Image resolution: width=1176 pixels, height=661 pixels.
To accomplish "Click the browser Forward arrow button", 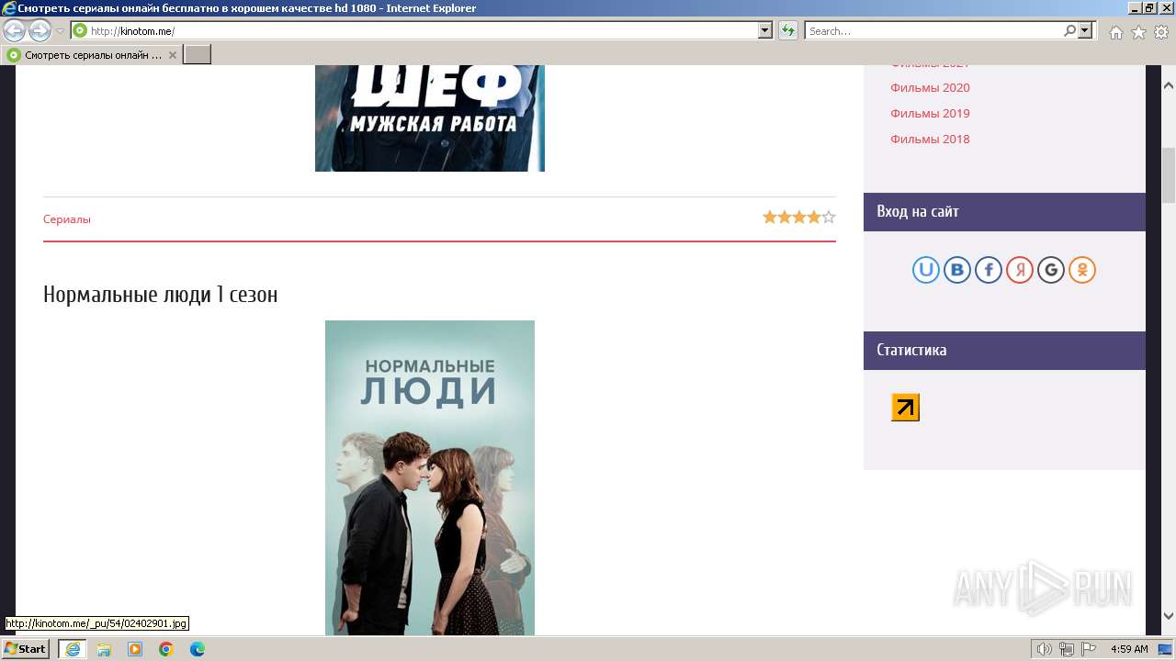I will click(40, 31).
